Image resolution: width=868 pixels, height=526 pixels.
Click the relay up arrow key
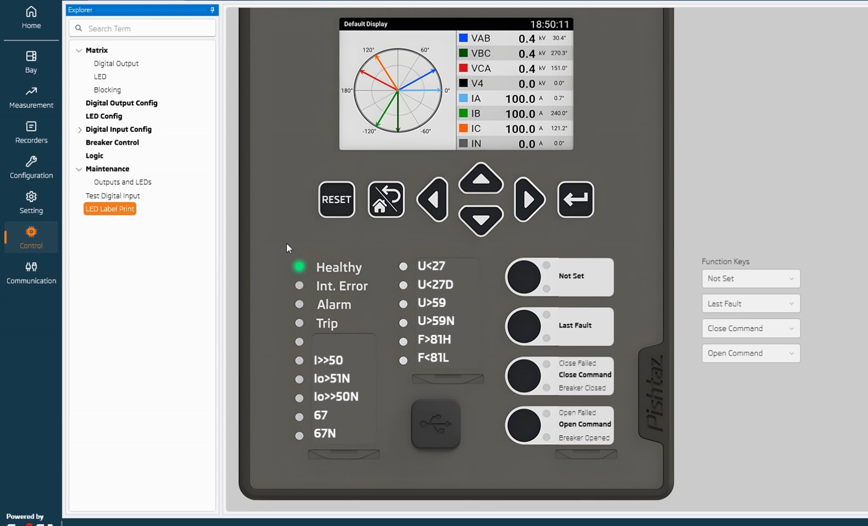(481, 178)
